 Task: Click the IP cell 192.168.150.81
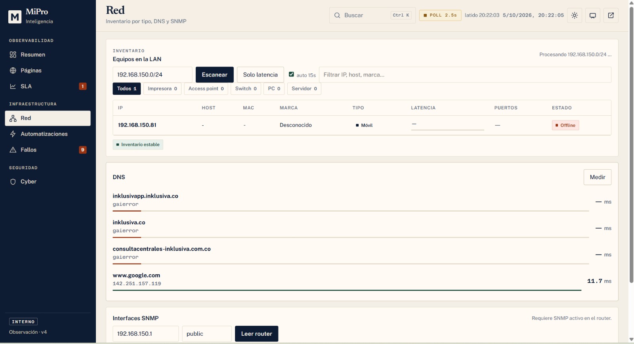(x=137, y=125)
